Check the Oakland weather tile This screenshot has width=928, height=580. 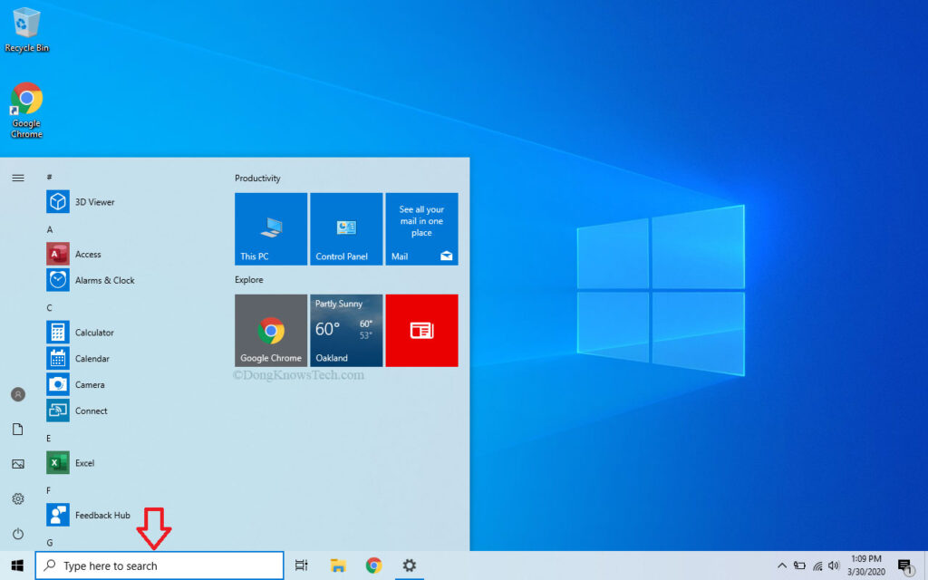(346, 330)
